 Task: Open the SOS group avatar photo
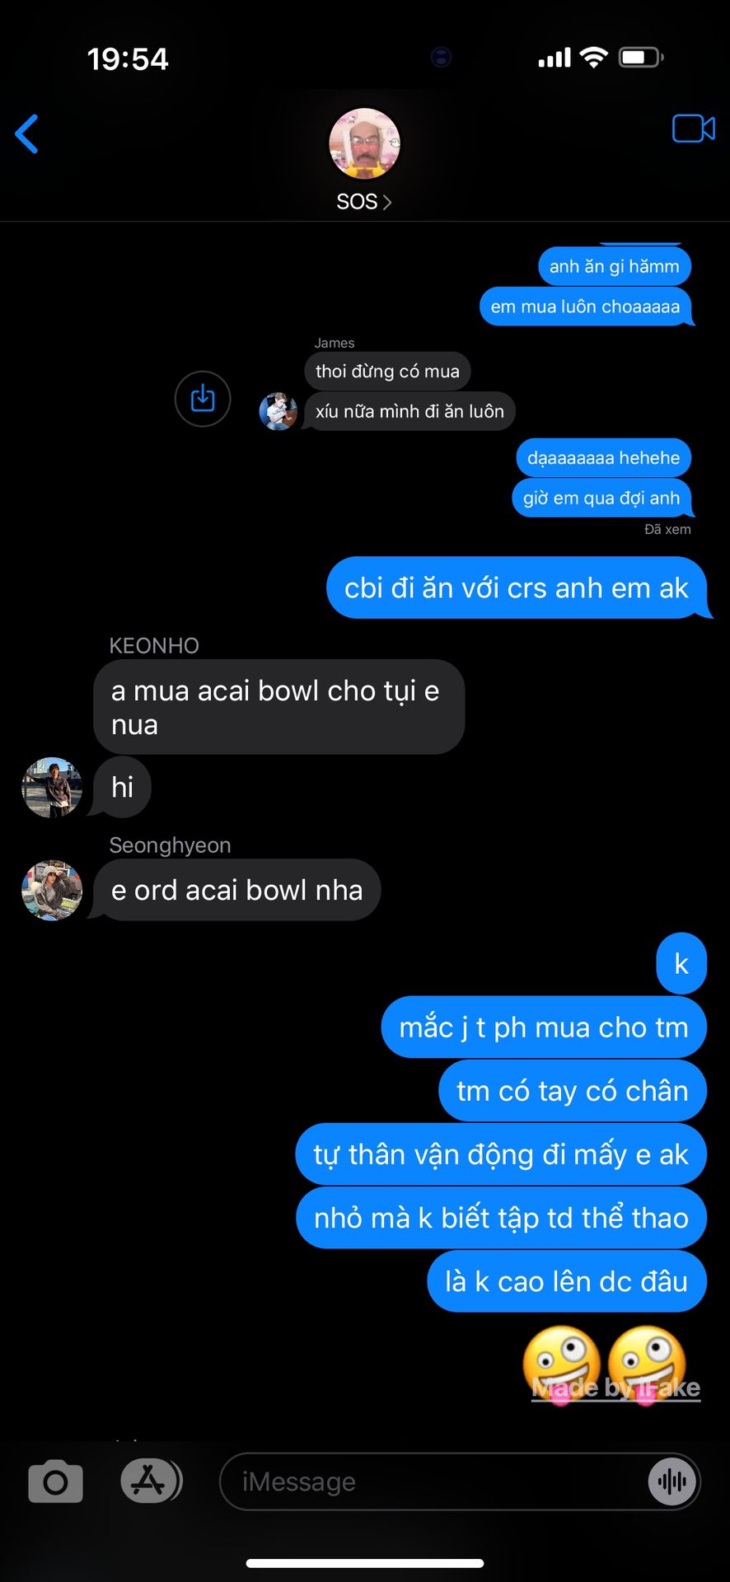[364, 144]
